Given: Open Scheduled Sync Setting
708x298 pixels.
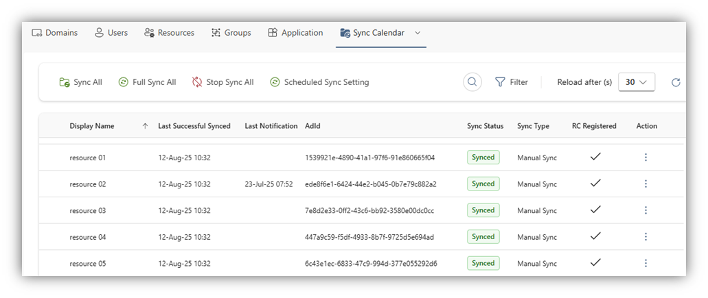Looking at the screenshot, I should coord(320,82).
